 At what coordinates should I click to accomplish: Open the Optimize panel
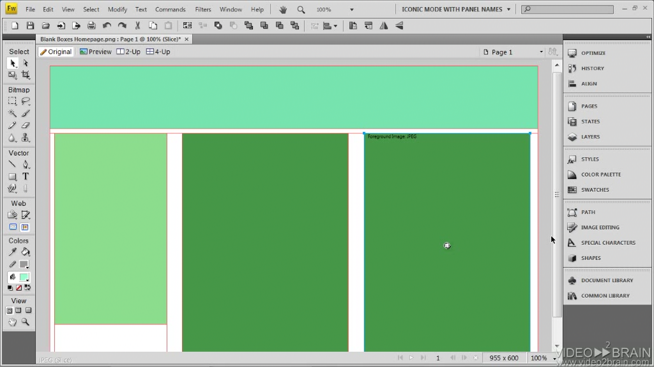tap(593, 53)
